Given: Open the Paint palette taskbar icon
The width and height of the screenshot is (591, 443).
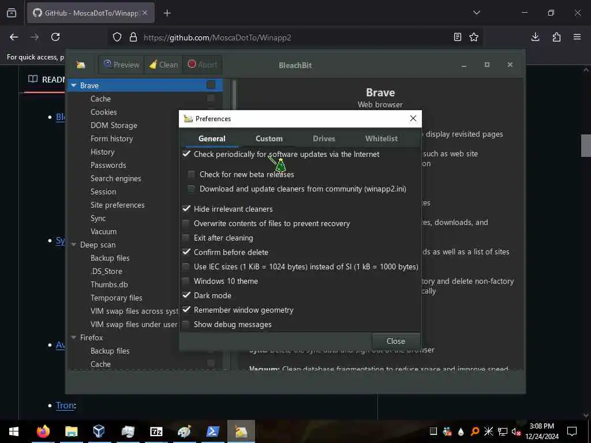Looking at the screenshot, I should pyautogui.click(x=184, y=431).
